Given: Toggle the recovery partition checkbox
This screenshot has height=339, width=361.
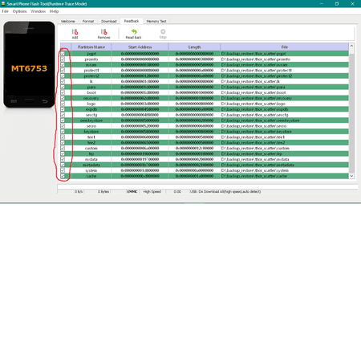Looking at the screenshot, I should 63,98.
